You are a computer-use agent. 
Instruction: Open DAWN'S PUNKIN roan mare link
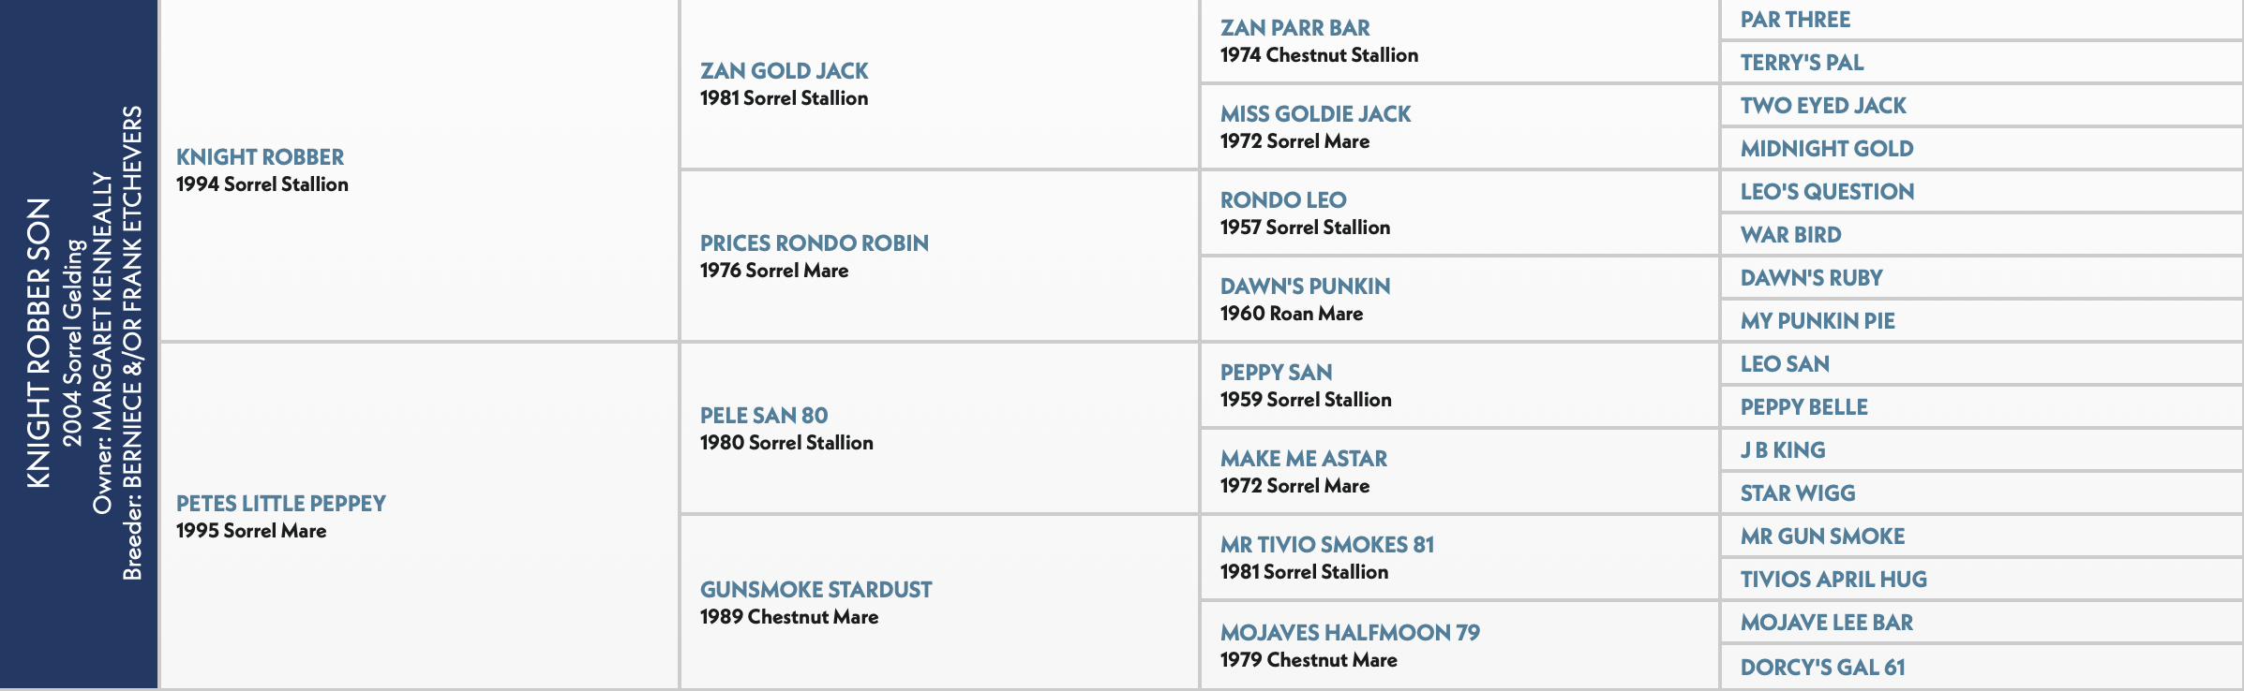[x=1305, y=287]
